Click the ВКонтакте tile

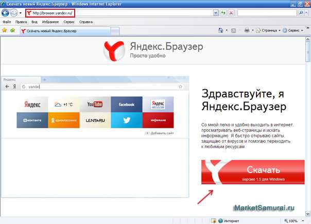pos(32,120)
